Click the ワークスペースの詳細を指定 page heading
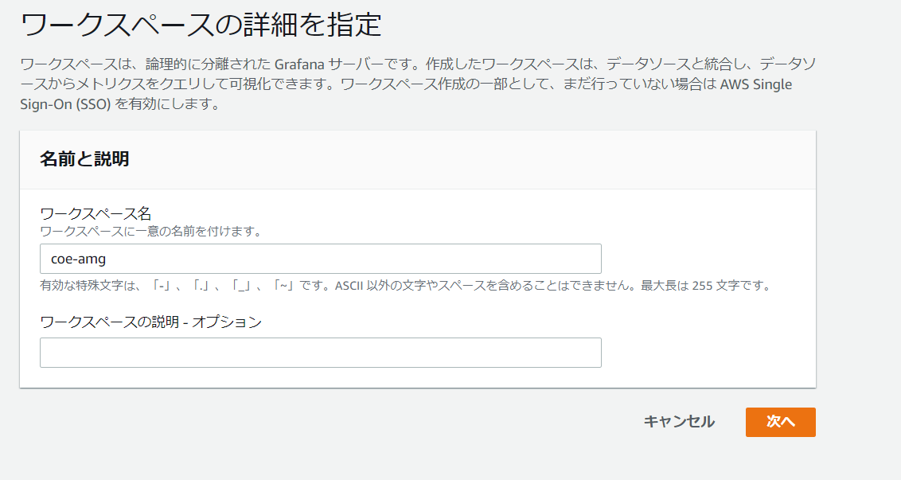Image resolution: width=901 pixels, height=480 pixels. pos(201,25)
